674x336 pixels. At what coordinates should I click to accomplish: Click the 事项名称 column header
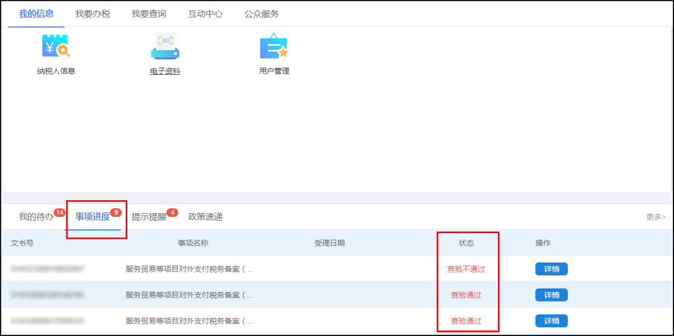click(x=193, y=243)
